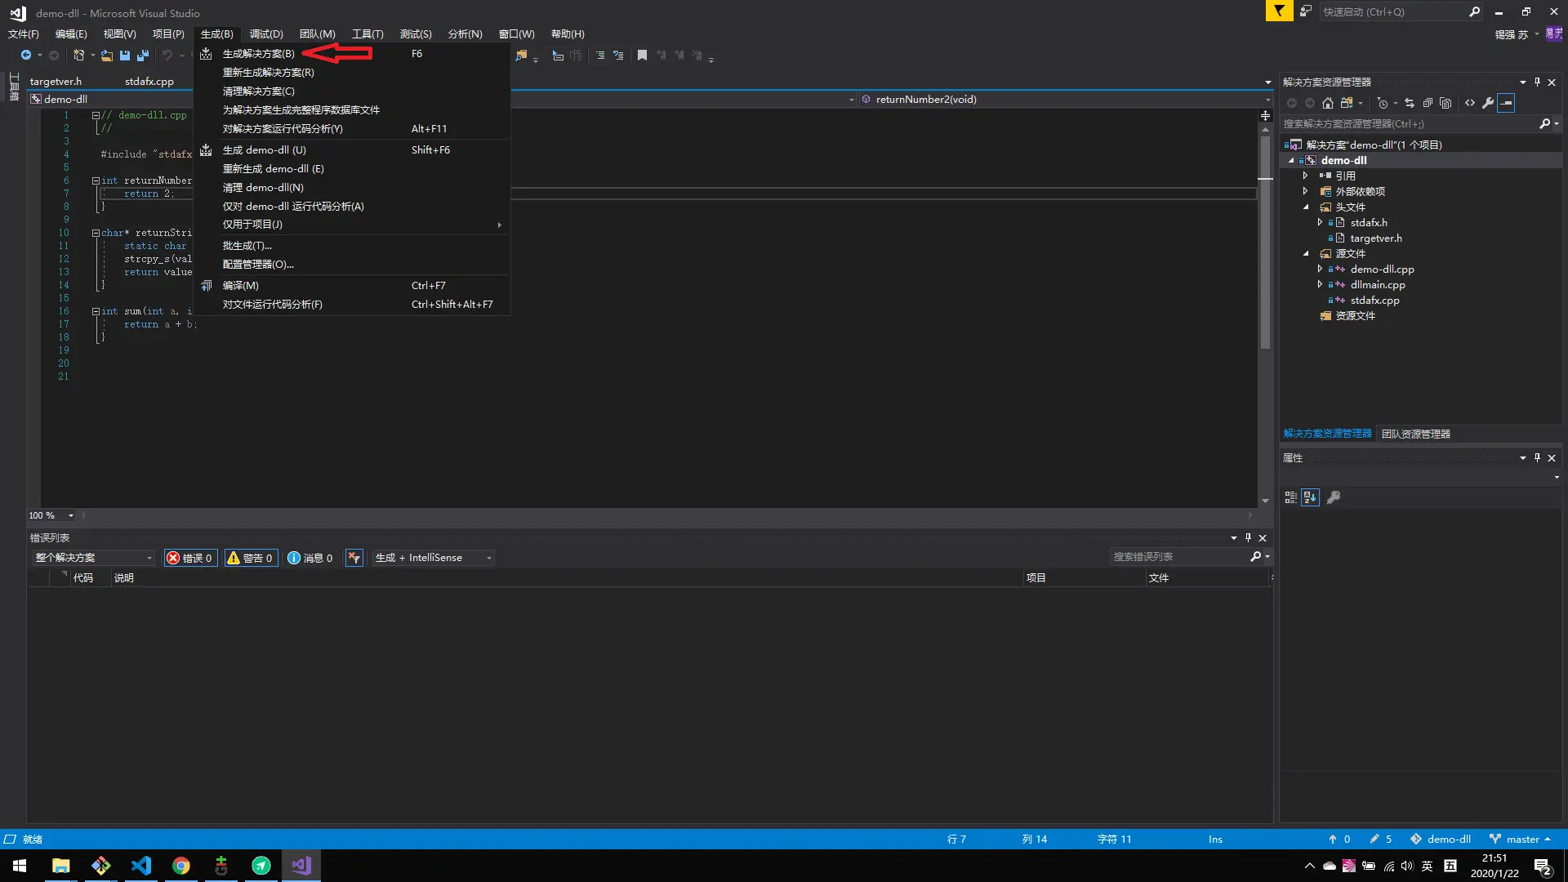Click the Solution Explorer search icon
This screenshot has width=1568, height=882.
pyautogui.click(x=1545, y=122)
